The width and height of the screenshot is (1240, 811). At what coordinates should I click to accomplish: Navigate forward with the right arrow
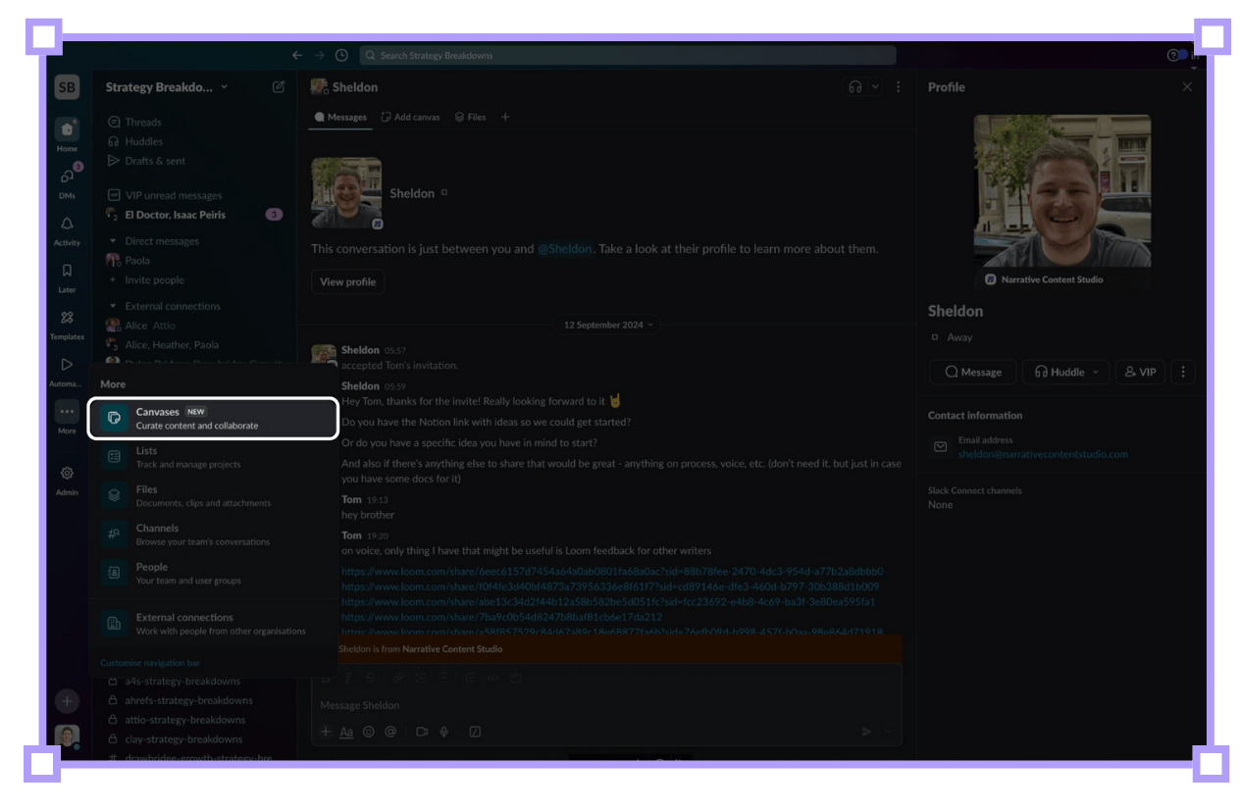tap(320, 56)
